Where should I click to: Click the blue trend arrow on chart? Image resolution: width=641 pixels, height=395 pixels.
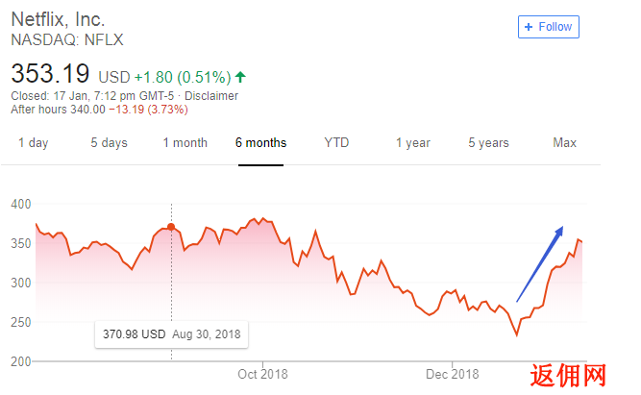(540, 263)
